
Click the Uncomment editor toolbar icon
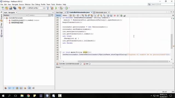click(124, 16)
